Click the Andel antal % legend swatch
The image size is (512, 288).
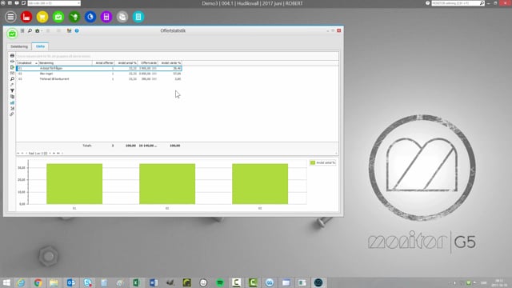pyautogui.click(x=313, y=162)
